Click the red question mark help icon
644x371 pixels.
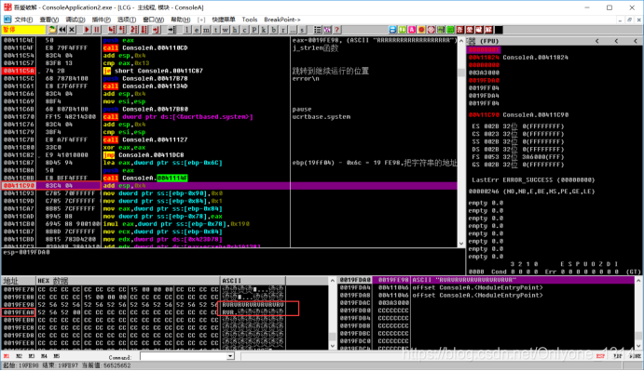[336, 30]
